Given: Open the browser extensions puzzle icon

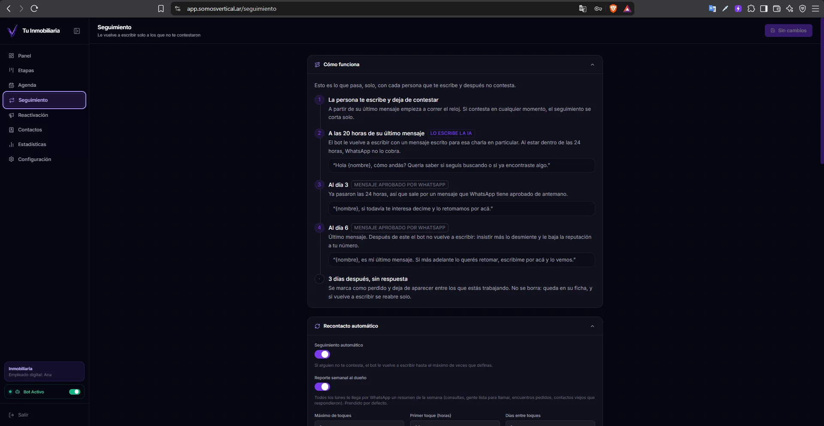Looking at the screenshot, I should click(751, 9).
